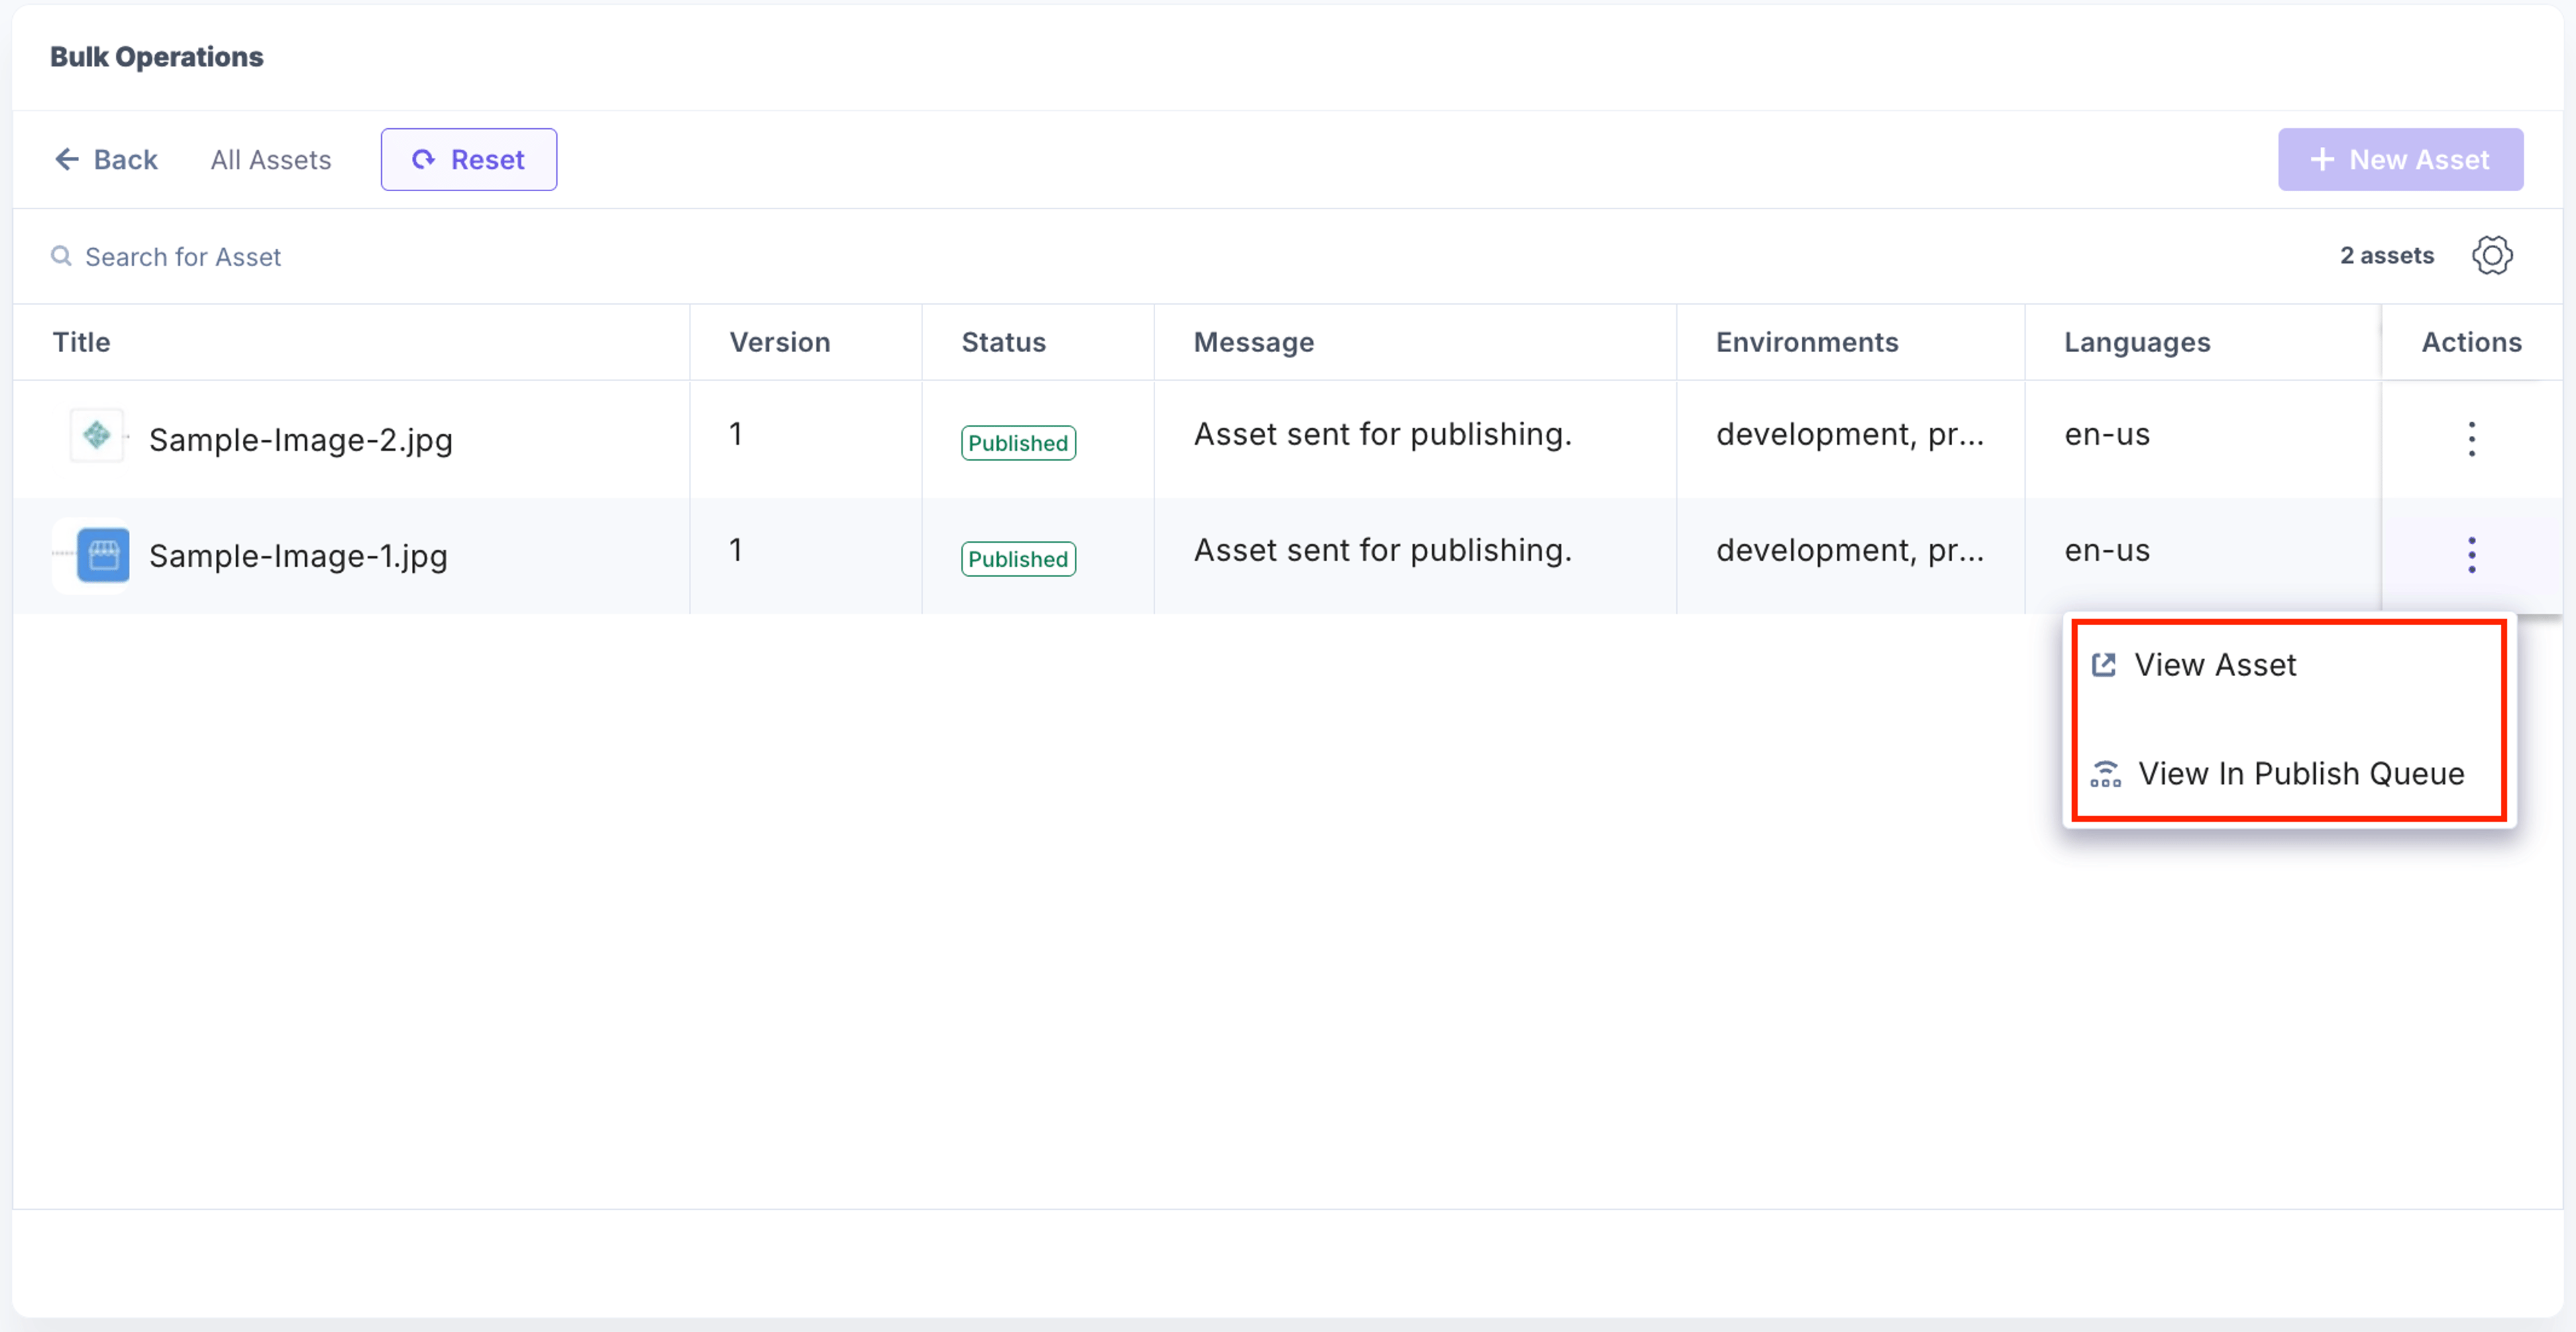This screenshot has height=1332, width=2576.
Task: Click the environments cell of Sample-Image-2.jpg
Action: [1850, 434]
